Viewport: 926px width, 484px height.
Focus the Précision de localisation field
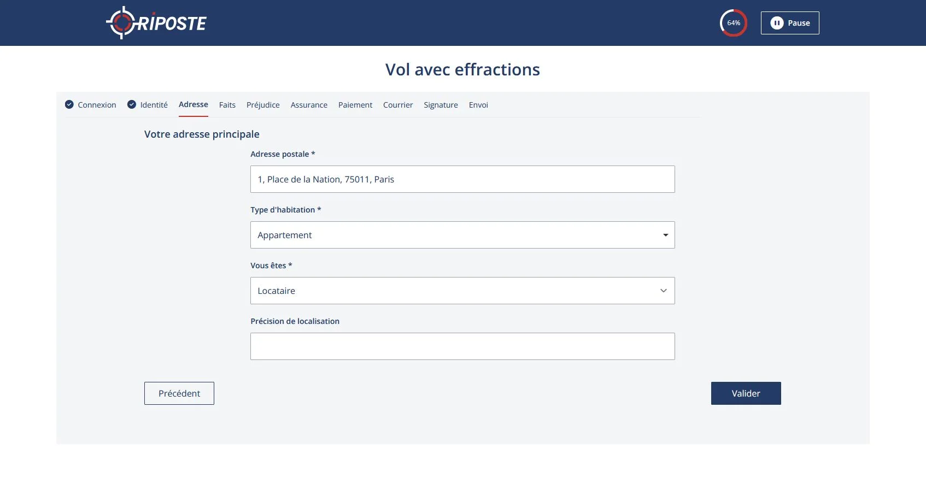pos(462,346)
